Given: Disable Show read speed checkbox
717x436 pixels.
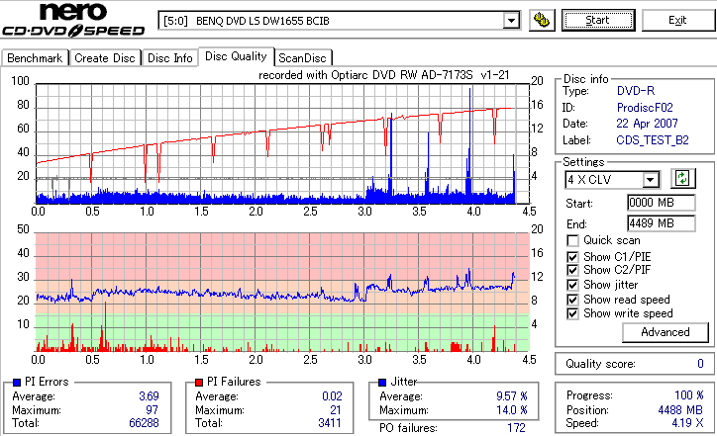Looking at the screenshot, I should (572, 300).
